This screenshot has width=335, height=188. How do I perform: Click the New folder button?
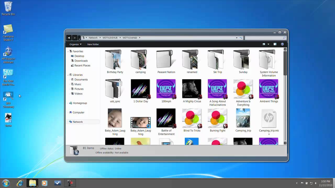coord(93,44)
